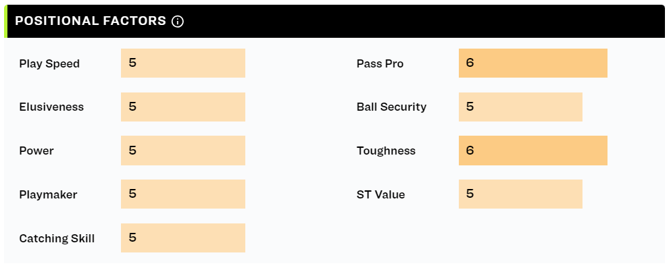Click the Positional Factors header title
Screen dimensions: 669x270
(x=91, y=21)
